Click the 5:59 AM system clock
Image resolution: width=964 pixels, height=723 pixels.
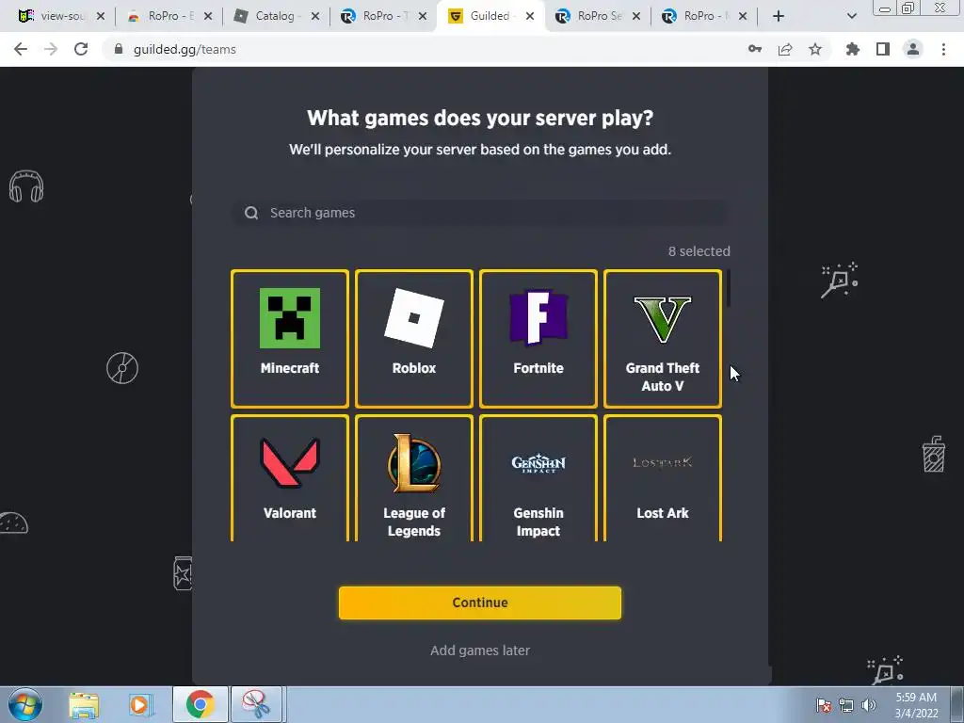pos(916,705)
